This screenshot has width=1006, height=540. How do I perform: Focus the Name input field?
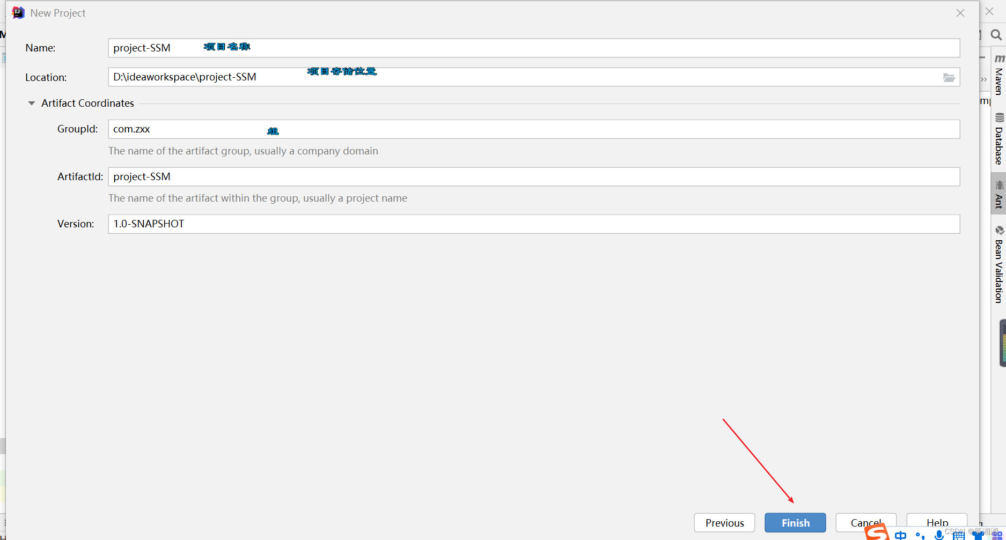[534, 48]
